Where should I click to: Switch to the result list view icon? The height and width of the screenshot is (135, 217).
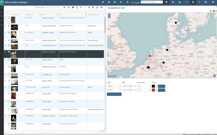coord(166,2)
